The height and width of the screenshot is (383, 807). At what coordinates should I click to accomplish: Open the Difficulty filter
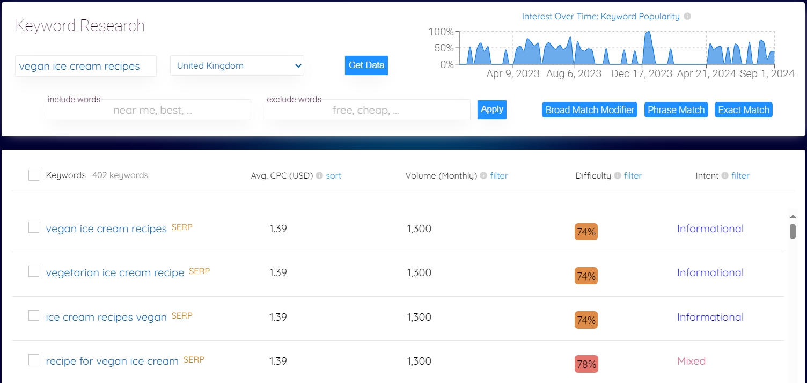633,176
